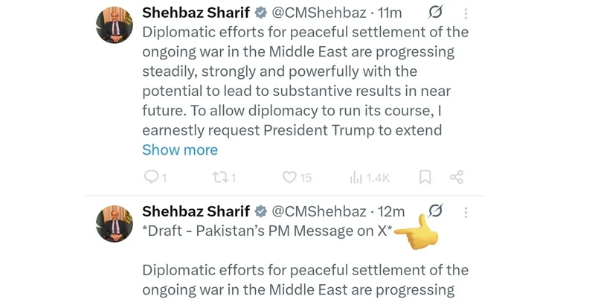This screenshot has height=305, width=595.
Task: Click @CMShehbaz handle on the first tweet
Action: click(320, 13)
